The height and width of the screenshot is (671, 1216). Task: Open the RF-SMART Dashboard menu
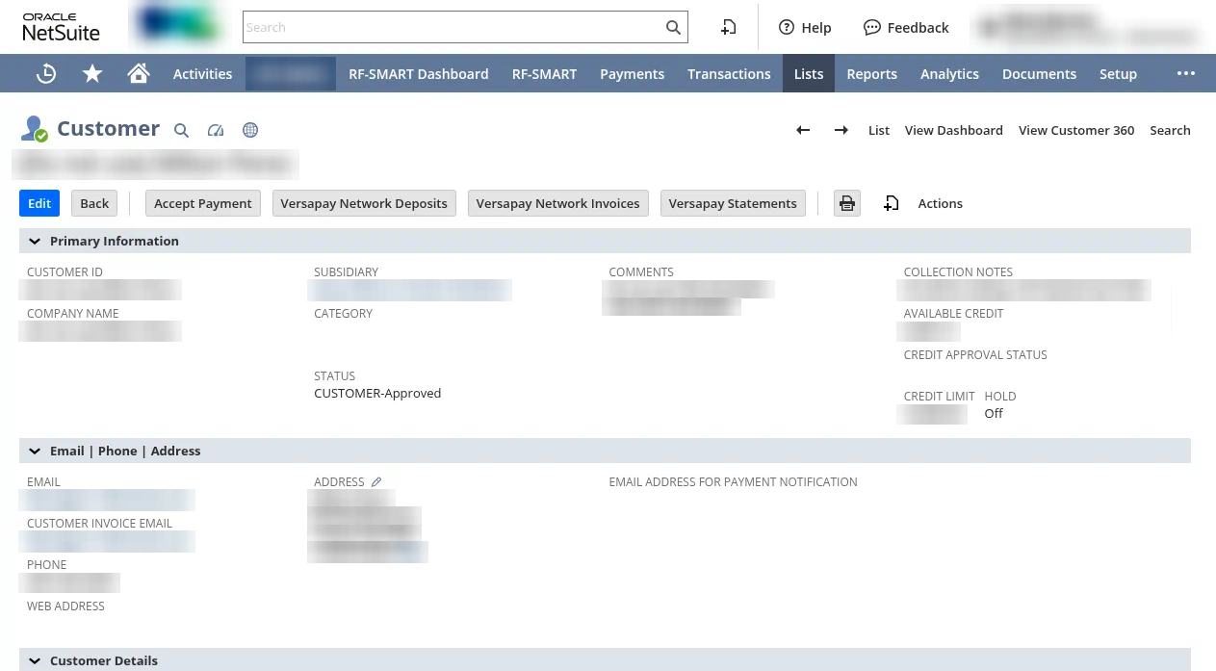pos(418,73)
